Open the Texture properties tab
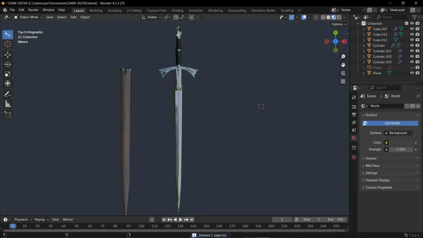The image size is (423, 238). [354, 157]
